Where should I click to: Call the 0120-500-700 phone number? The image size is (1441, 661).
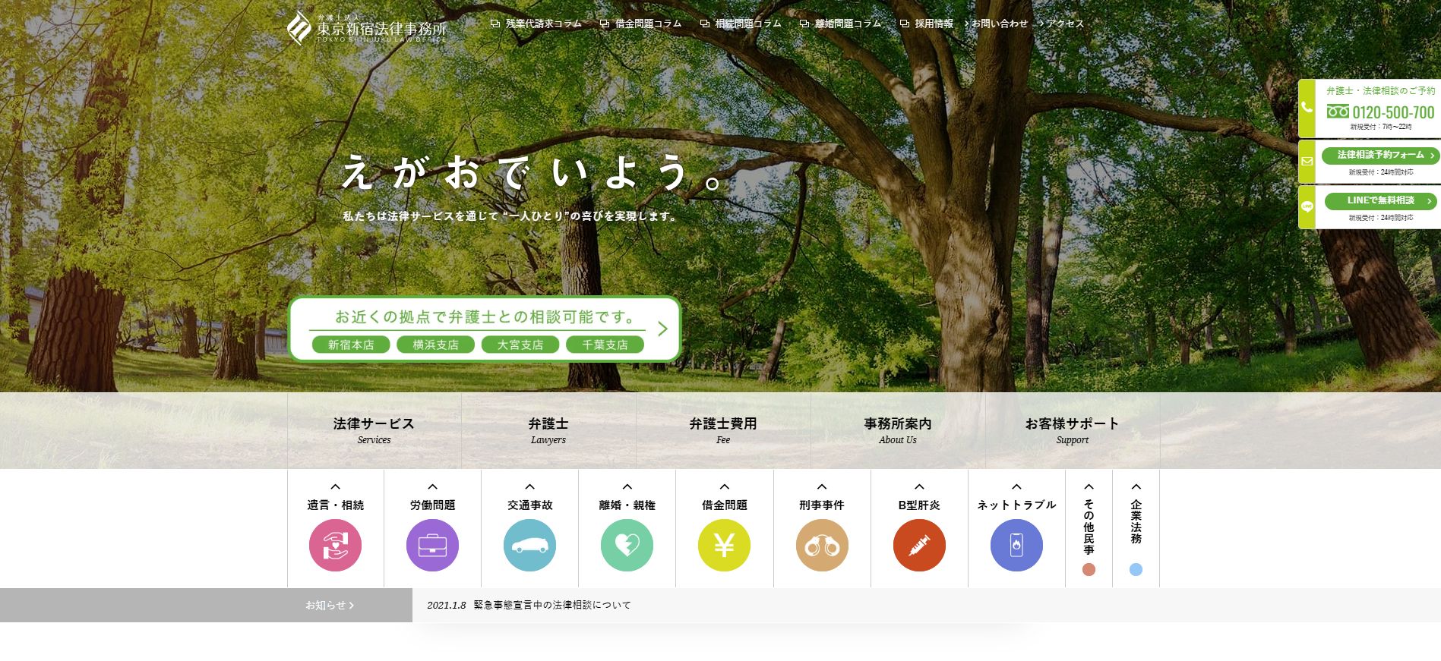point(1393,112)
